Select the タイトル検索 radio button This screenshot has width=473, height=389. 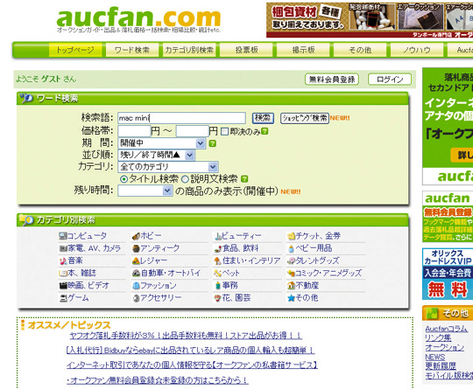pyautogui.click(x=124, y=179)
